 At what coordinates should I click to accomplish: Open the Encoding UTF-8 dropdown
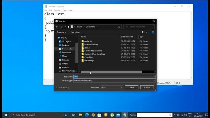coord(111,88)
